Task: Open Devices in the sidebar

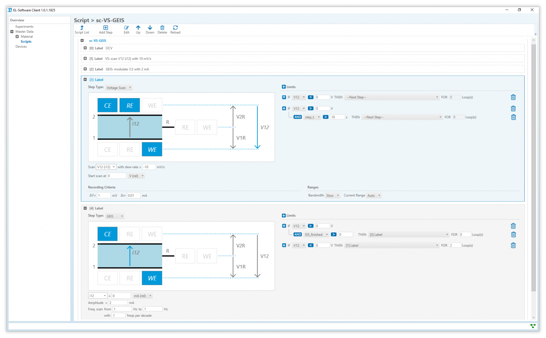Action: [21, 47]
